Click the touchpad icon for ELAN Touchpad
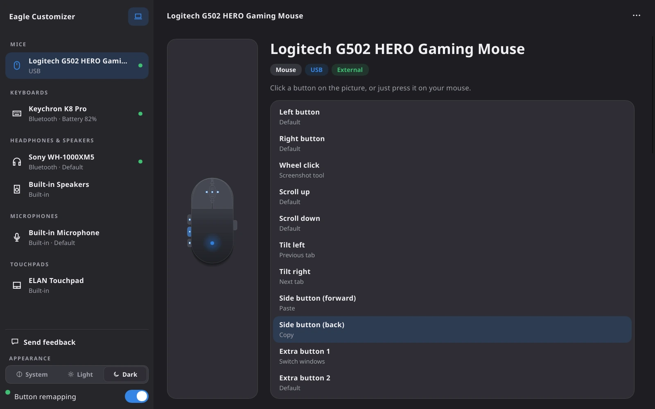This screenshot has width=655, height=409. click(x=17, y=285)
